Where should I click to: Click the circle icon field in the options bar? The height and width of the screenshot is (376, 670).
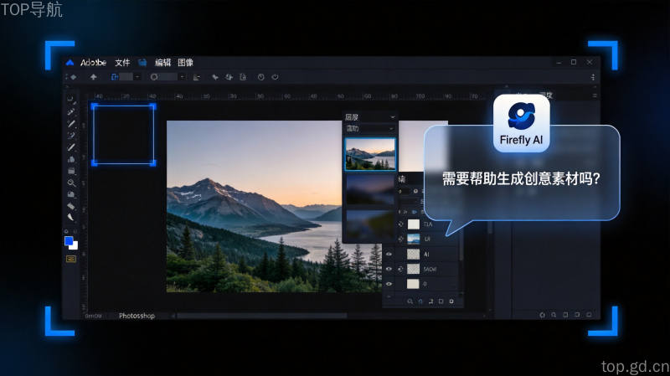tap(163, 77)
